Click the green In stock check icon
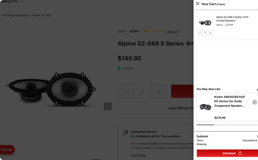This screenshot has width=258, height=160. pyautogui.click(x=119, y=68)
